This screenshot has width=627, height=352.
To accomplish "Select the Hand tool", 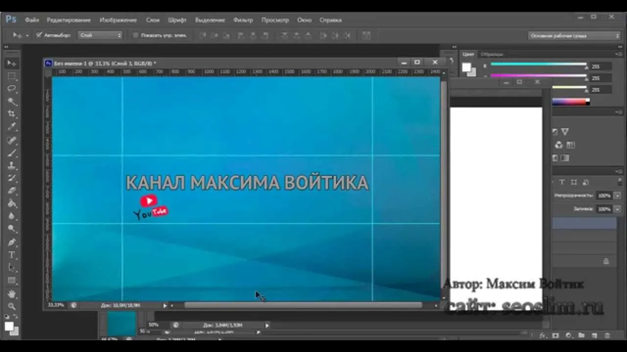I will [x=12, y=294].
